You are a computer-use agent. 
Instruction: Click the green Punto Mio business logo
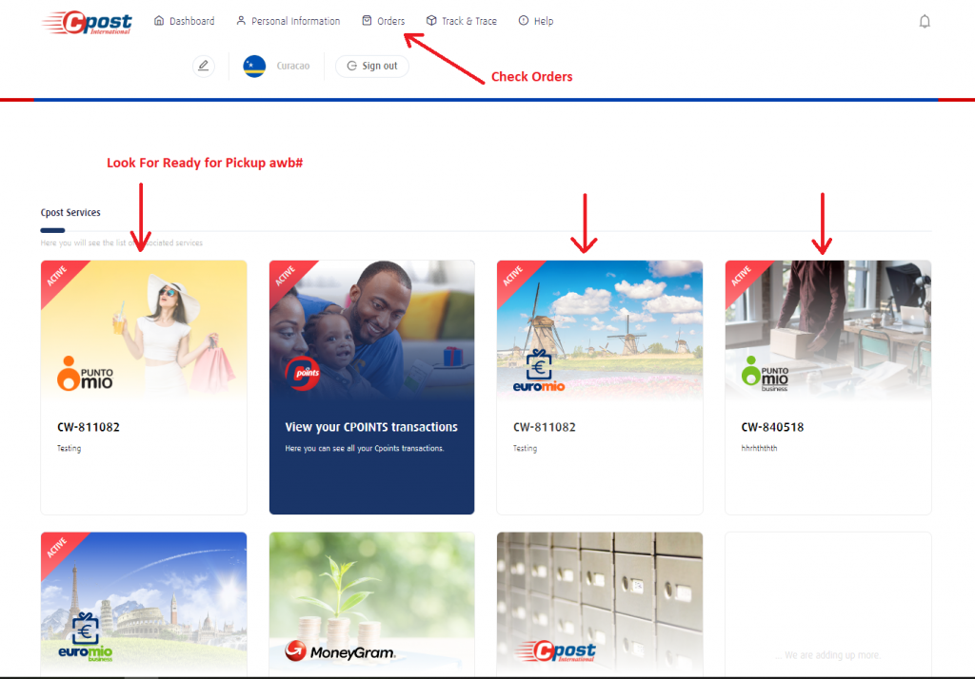pyautogui.click(x=765, y=374)
